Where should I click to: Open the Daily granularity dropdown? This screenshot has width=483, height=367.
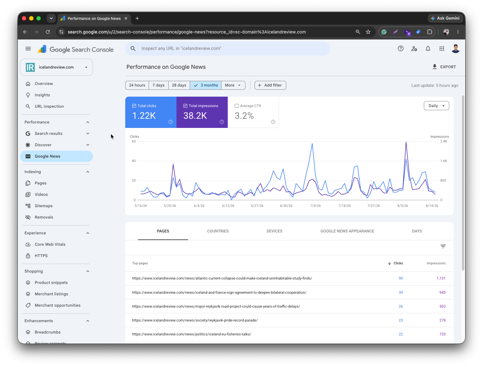pyautogui.click(x=436, y=106)
